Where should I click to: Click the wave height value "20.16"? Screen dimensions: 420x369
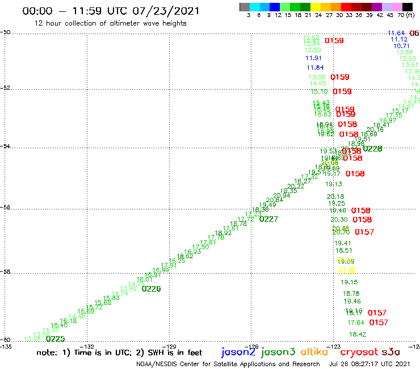click(x=375, y=129)
